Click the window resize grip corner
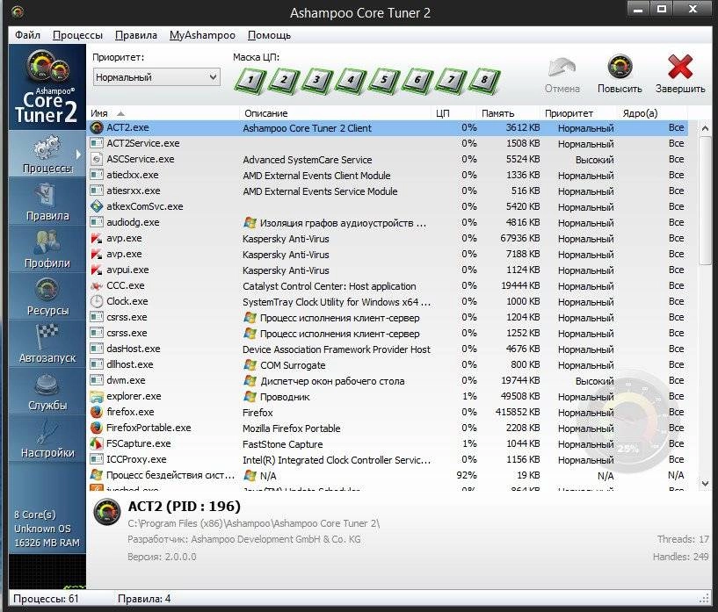 [704, 599]
